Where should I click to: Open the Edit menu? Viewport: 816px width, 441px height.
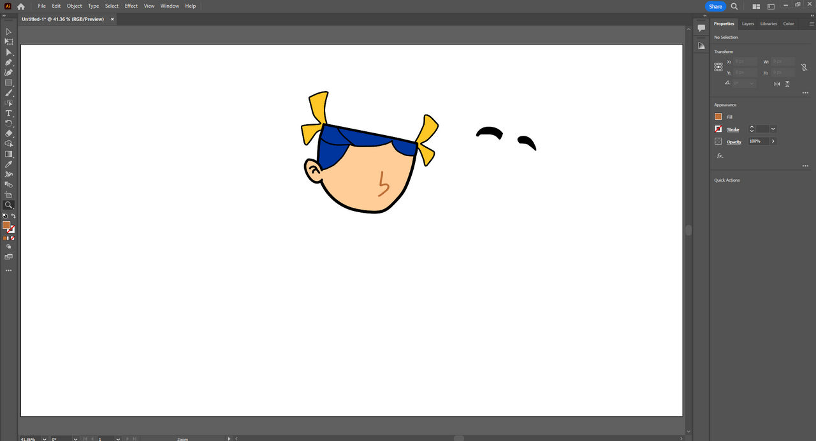tap(56, 6)
